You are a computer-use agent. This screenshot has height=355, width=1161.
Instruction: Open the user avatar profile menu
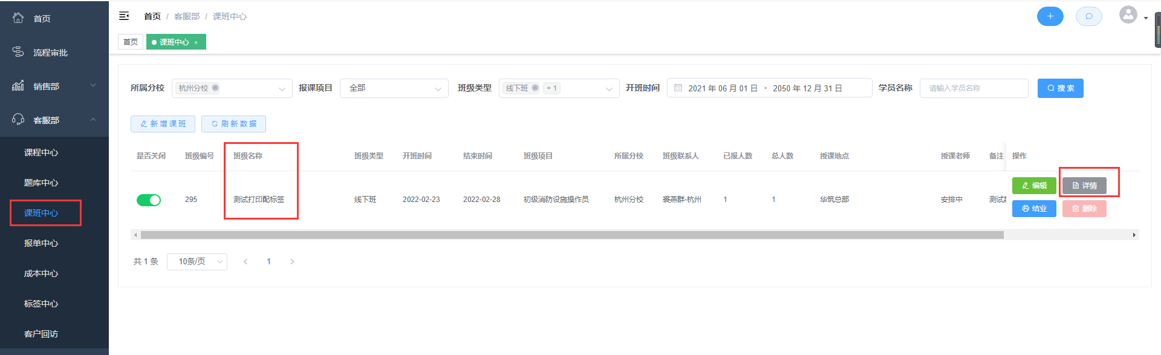[1128, 15]
